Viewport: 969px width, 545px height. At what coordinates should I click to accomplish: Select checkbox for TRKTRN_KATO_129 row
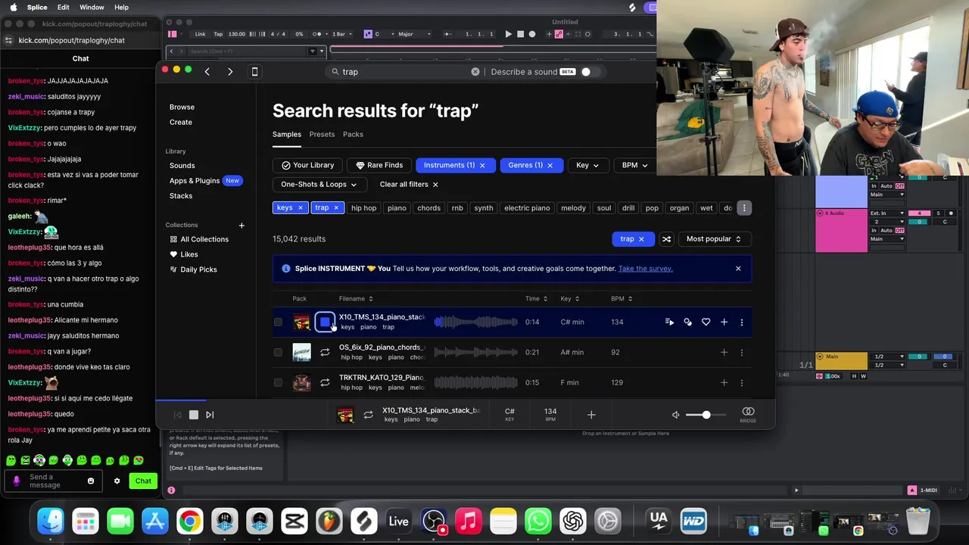click(x=278, y=382)
